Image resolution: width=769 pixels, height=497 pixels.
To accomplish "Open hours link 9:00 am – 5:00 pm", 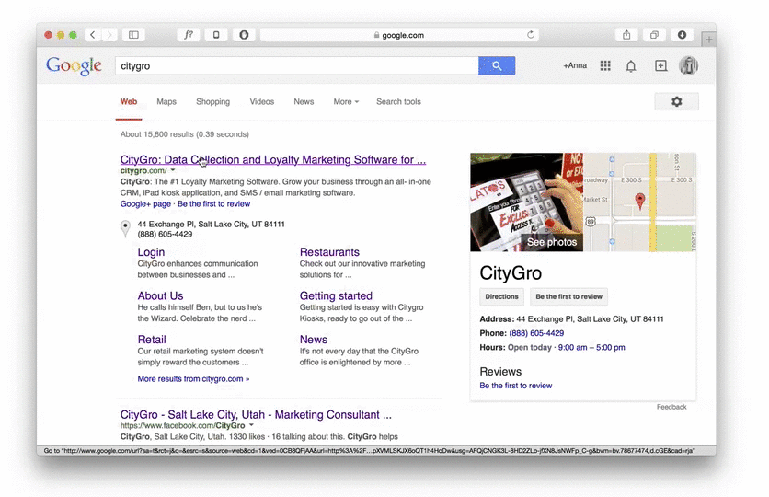I will click(x=591, y=347).
